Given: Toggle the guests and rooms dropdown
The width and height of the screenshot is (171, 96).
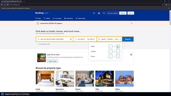Looking at the screenshot, I should (x=110, y=39).
